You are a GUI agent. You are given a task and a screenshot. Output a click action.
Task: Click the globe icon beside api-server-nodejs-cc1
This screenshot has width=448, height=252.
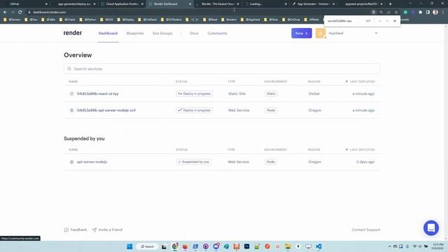(71, 111)
